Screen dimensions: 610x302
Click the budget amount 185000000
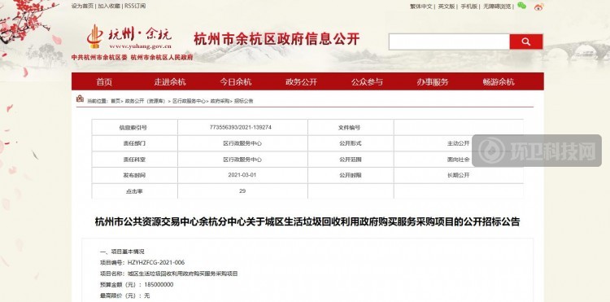click(159, 284)
